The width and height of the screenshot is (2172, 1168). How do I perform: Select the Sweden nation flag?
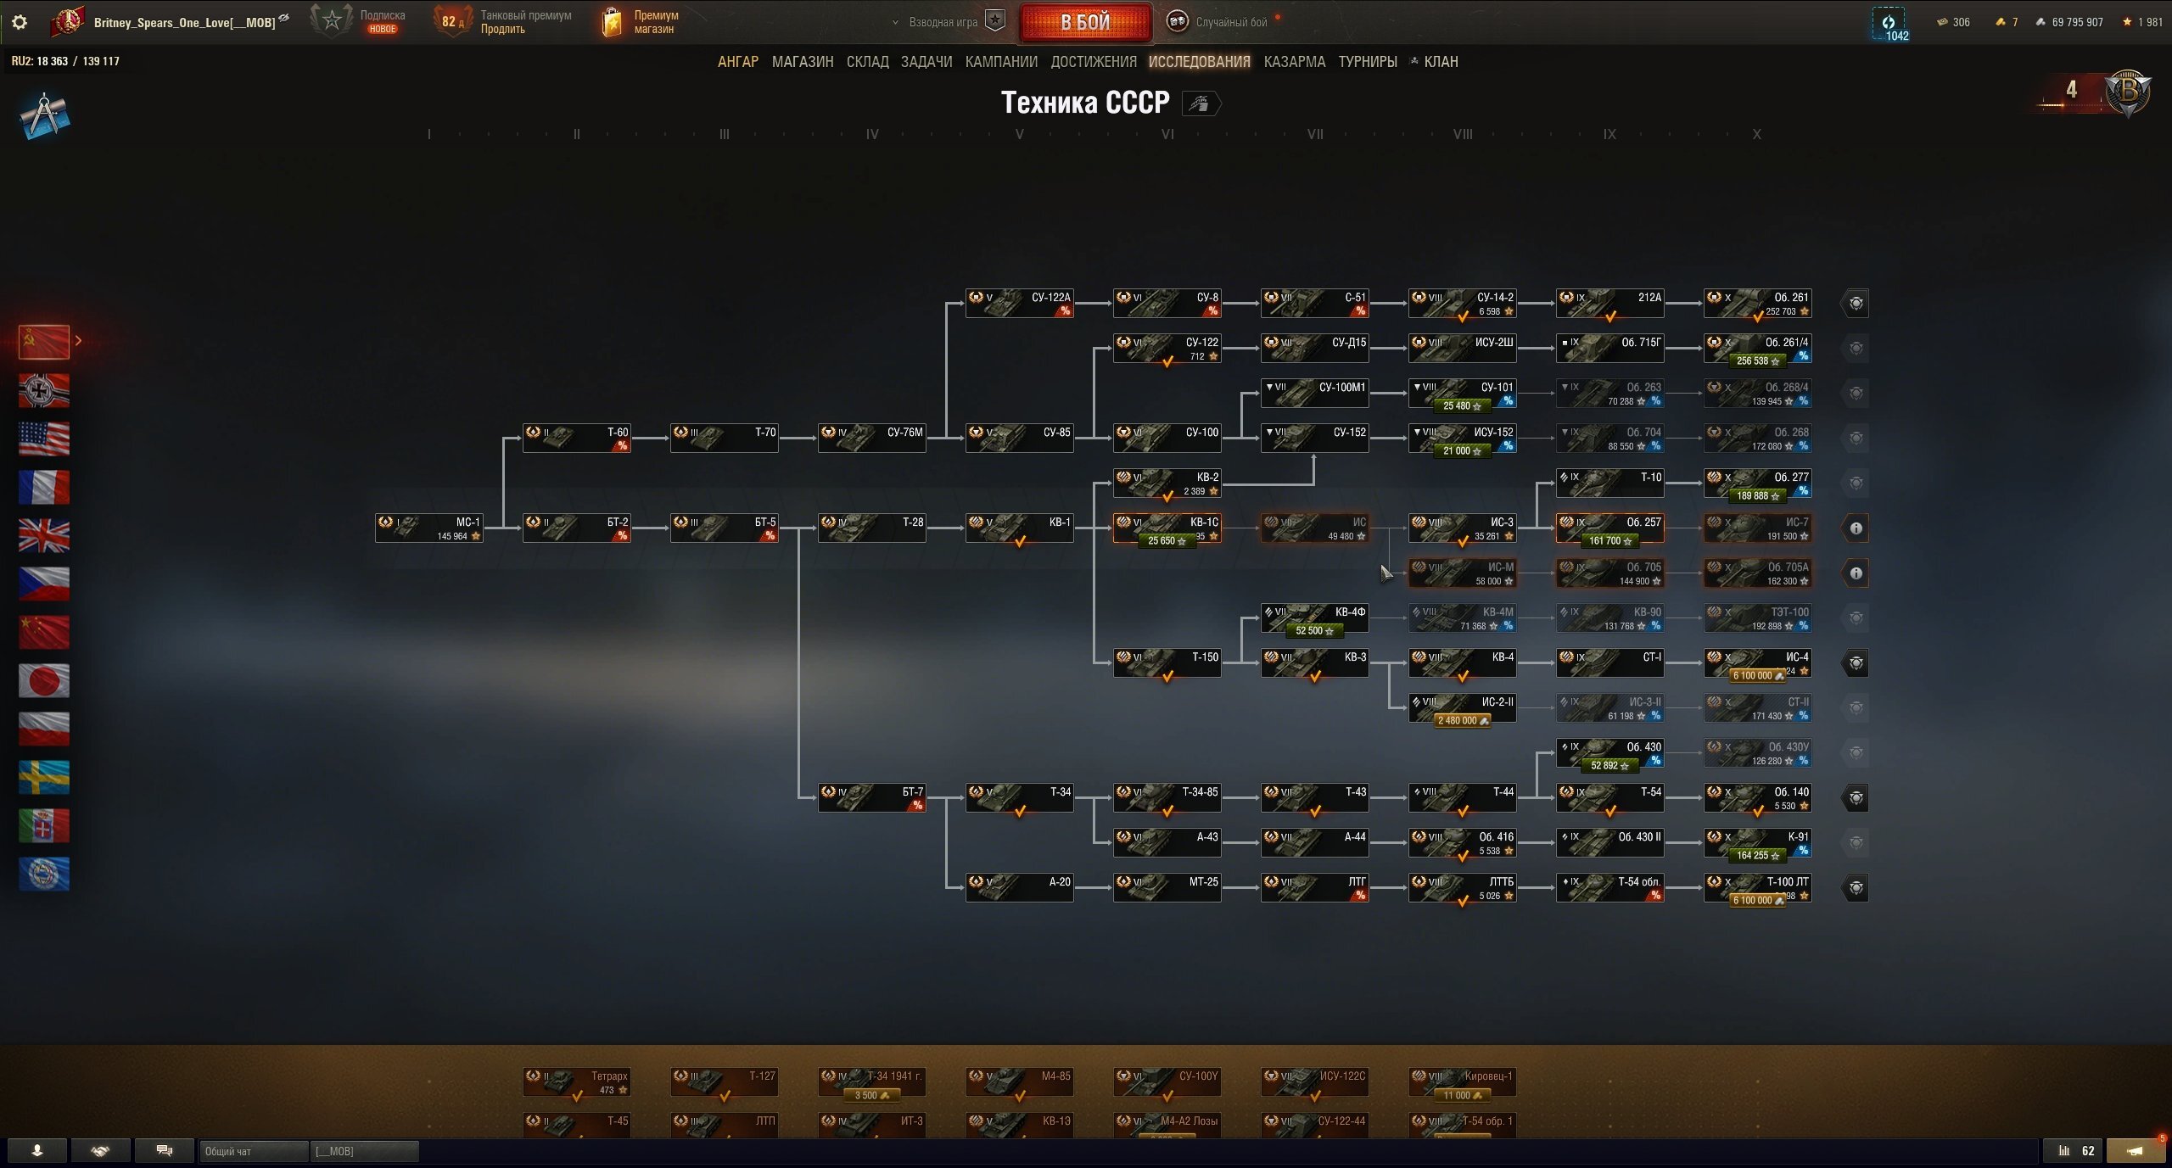[x=44, y=777]
